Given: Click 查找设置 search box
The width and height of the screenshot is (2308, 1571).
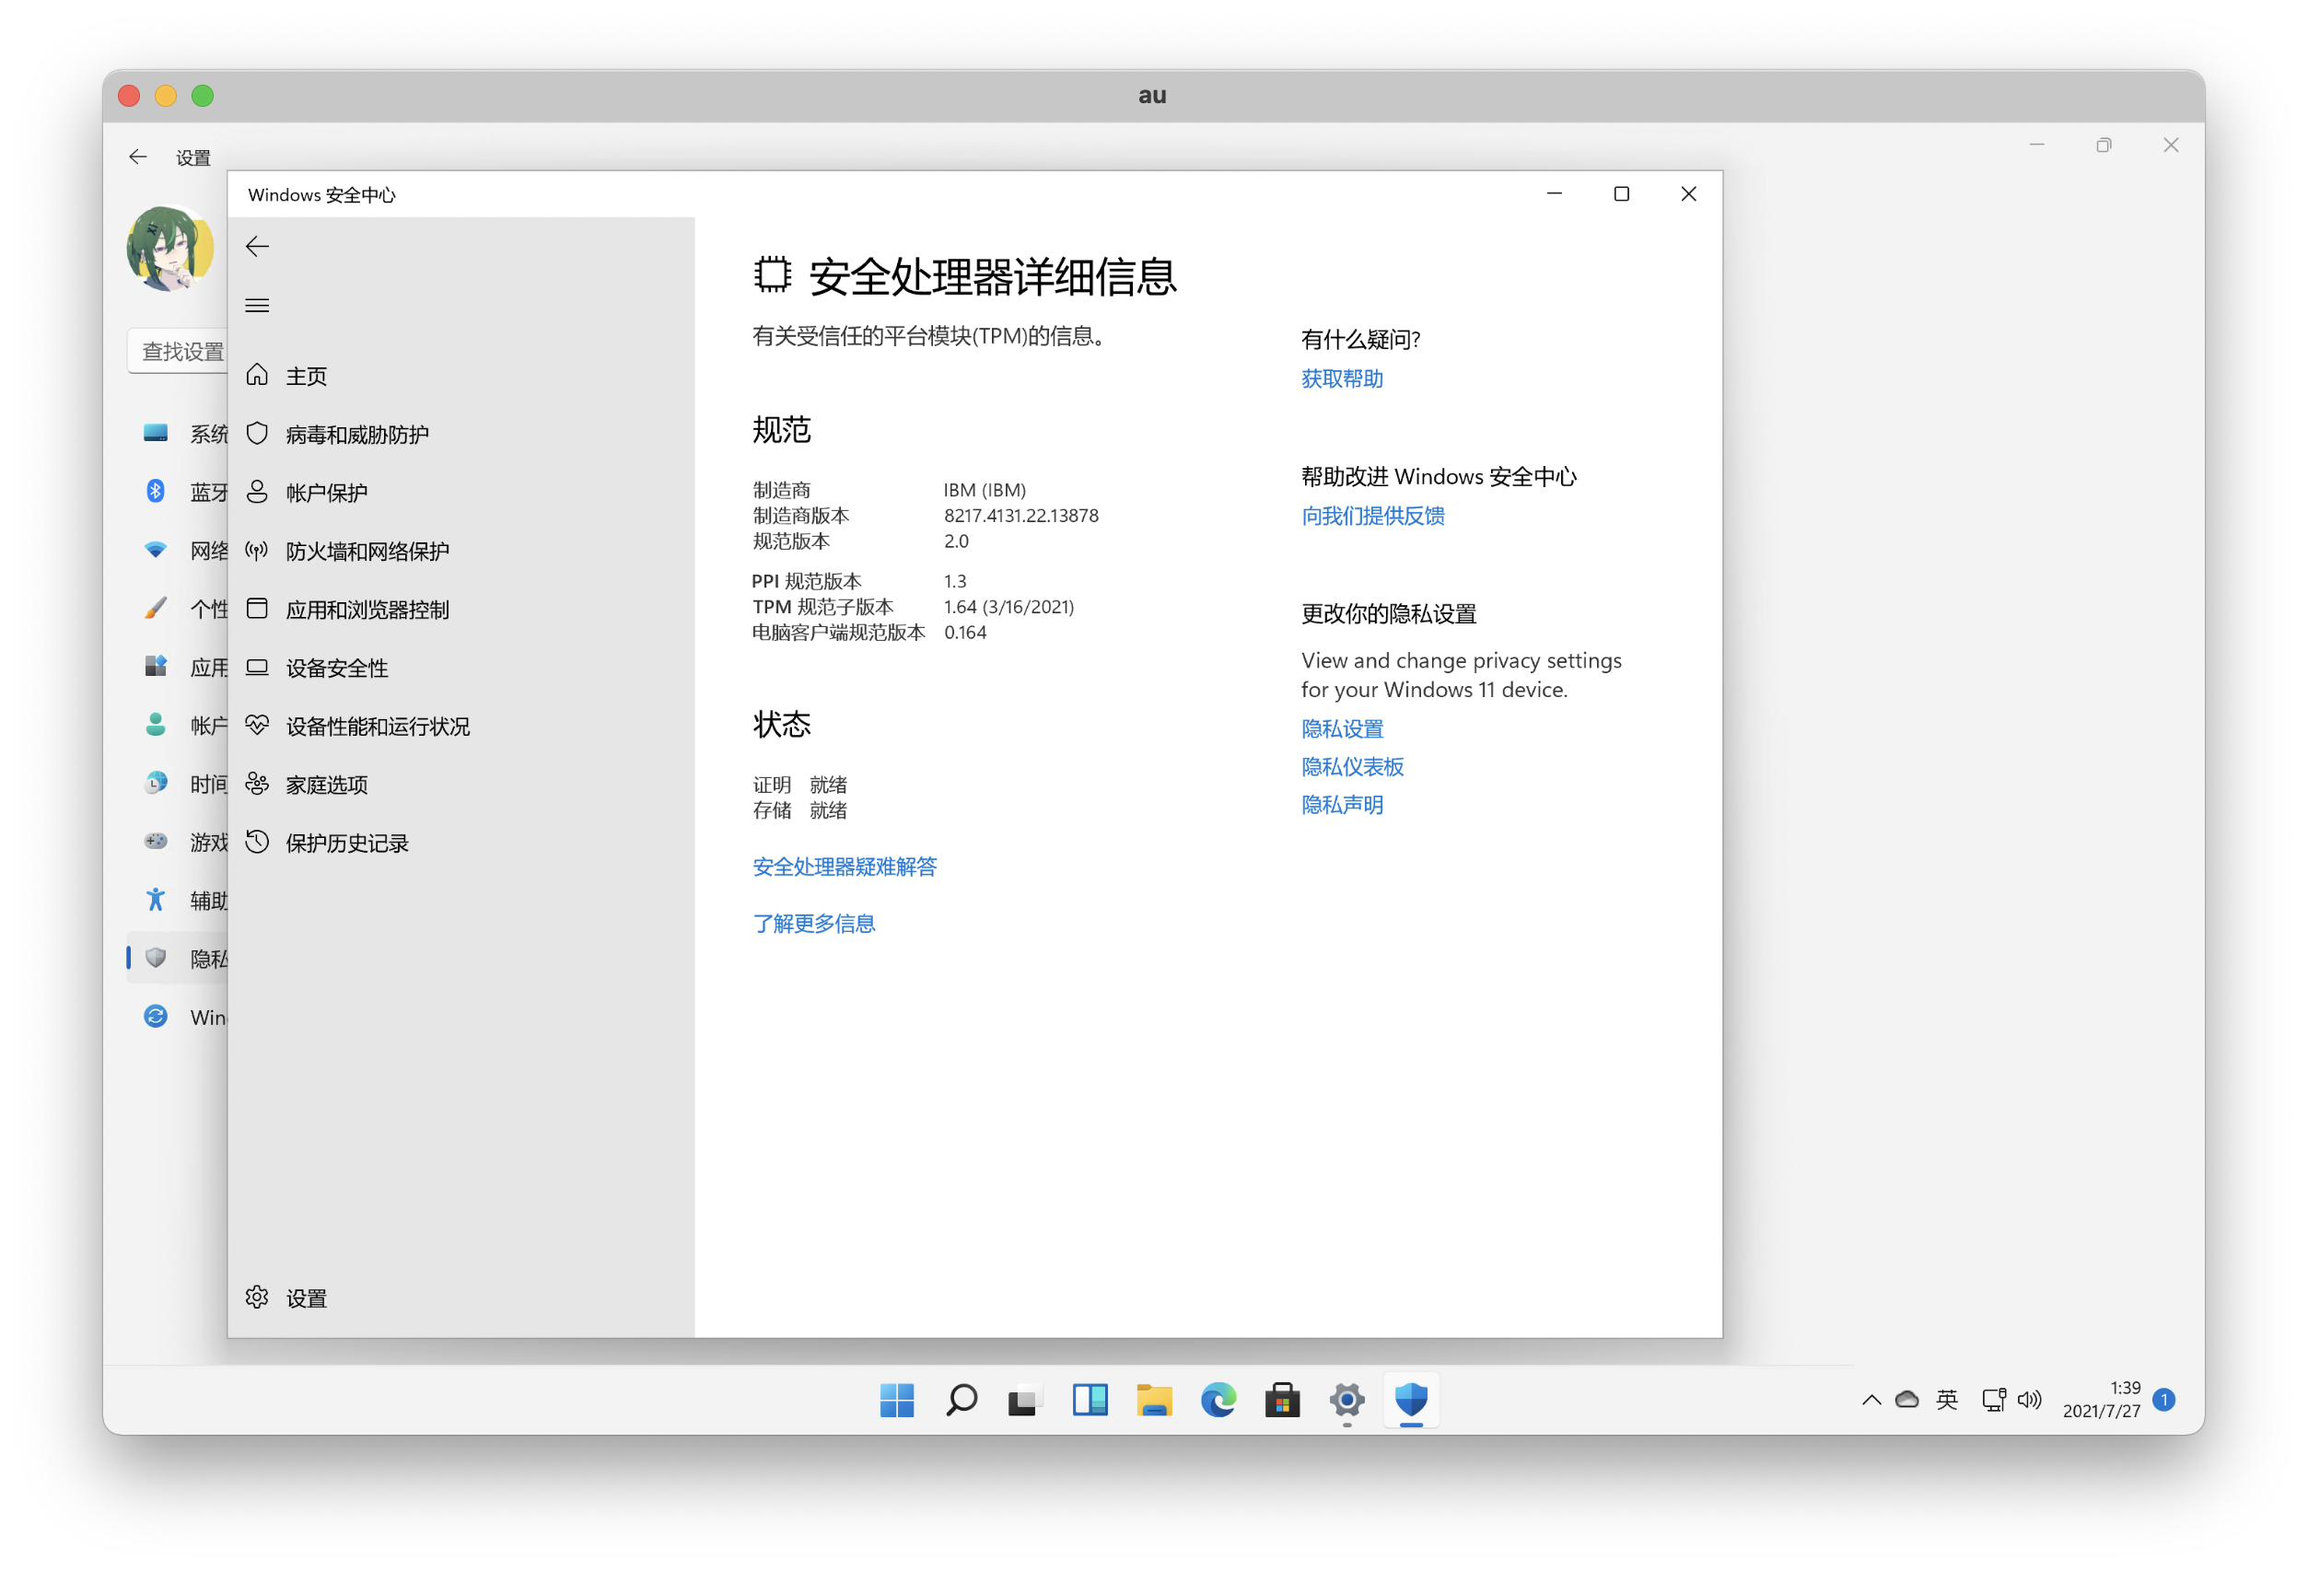Looking at the screenshot, I should (x=183, y=351).
